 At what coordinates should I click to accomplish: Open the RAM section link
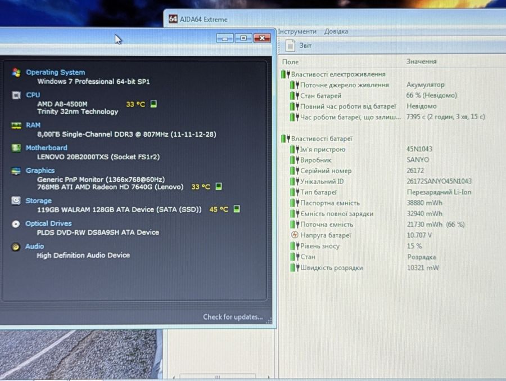point(33,125)
